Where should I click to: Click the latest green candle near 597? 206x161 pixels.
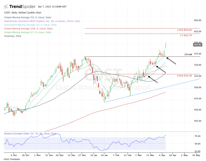click(x=166, y=46)
